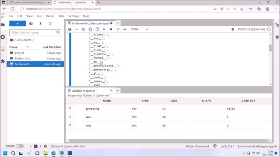Image resolution: width=280 pixels, height=157 pixels.
Task: Refresh the file browser list
Action: [50, 24]
